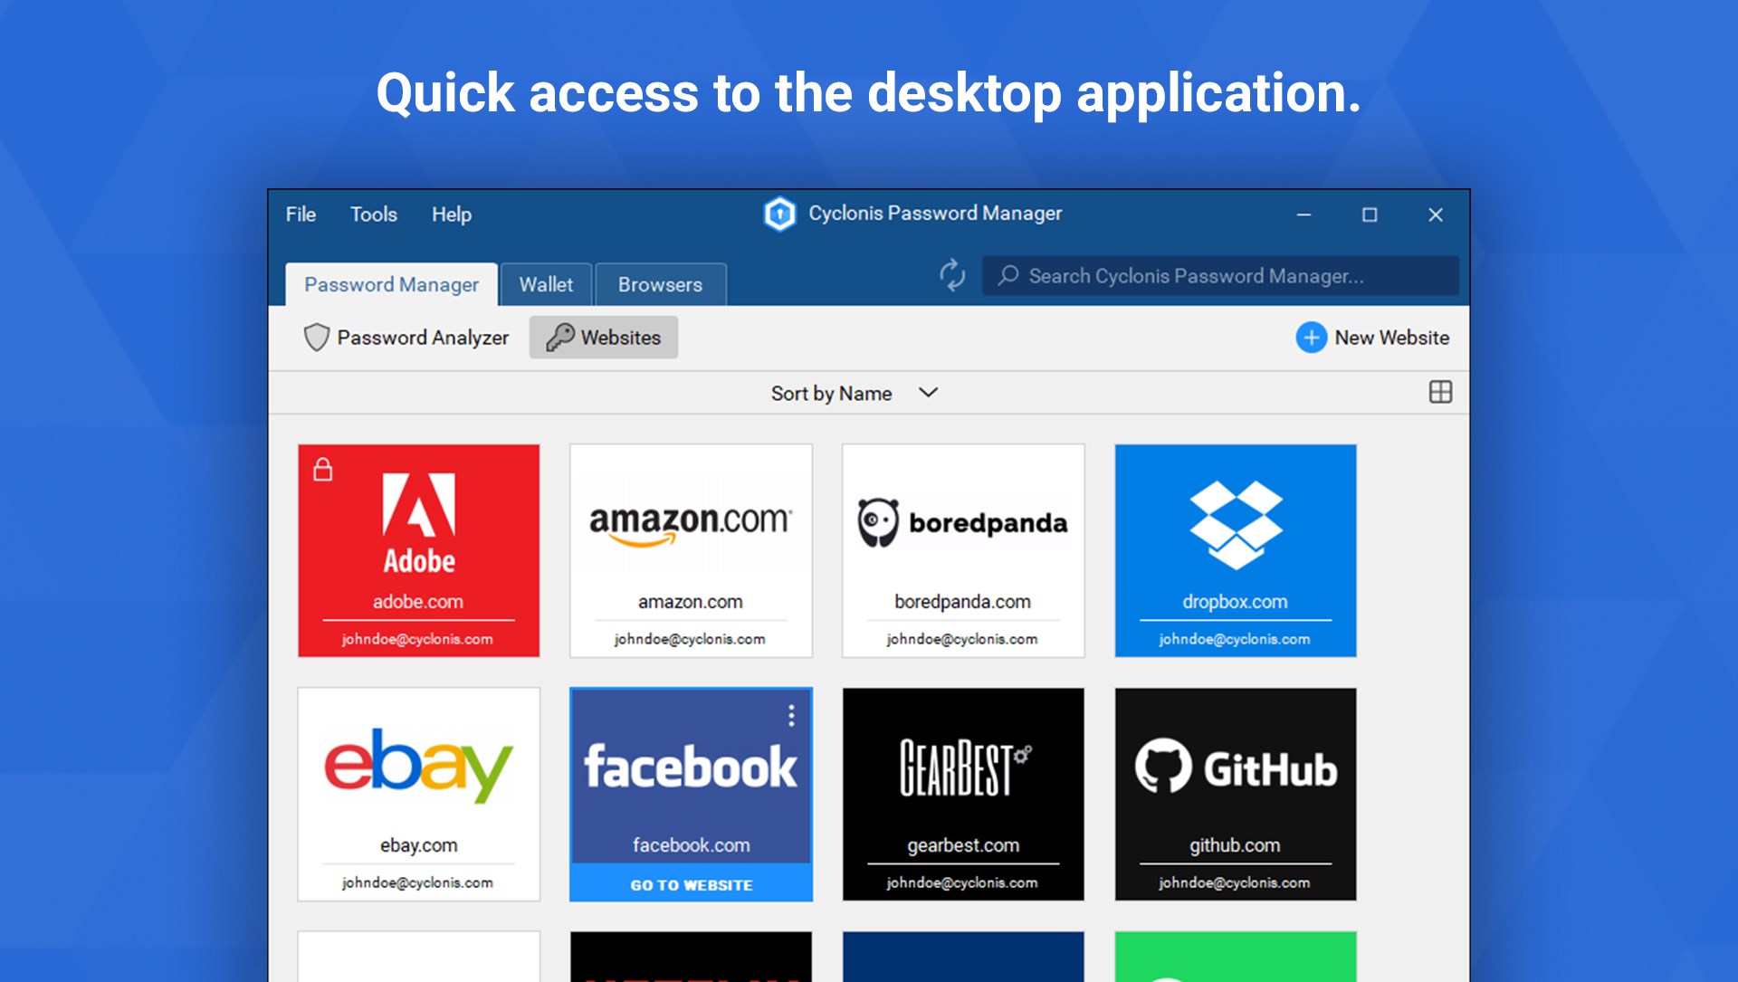
Task: Click the lock icon on Adobe tile
Action: tap(323, 470)
